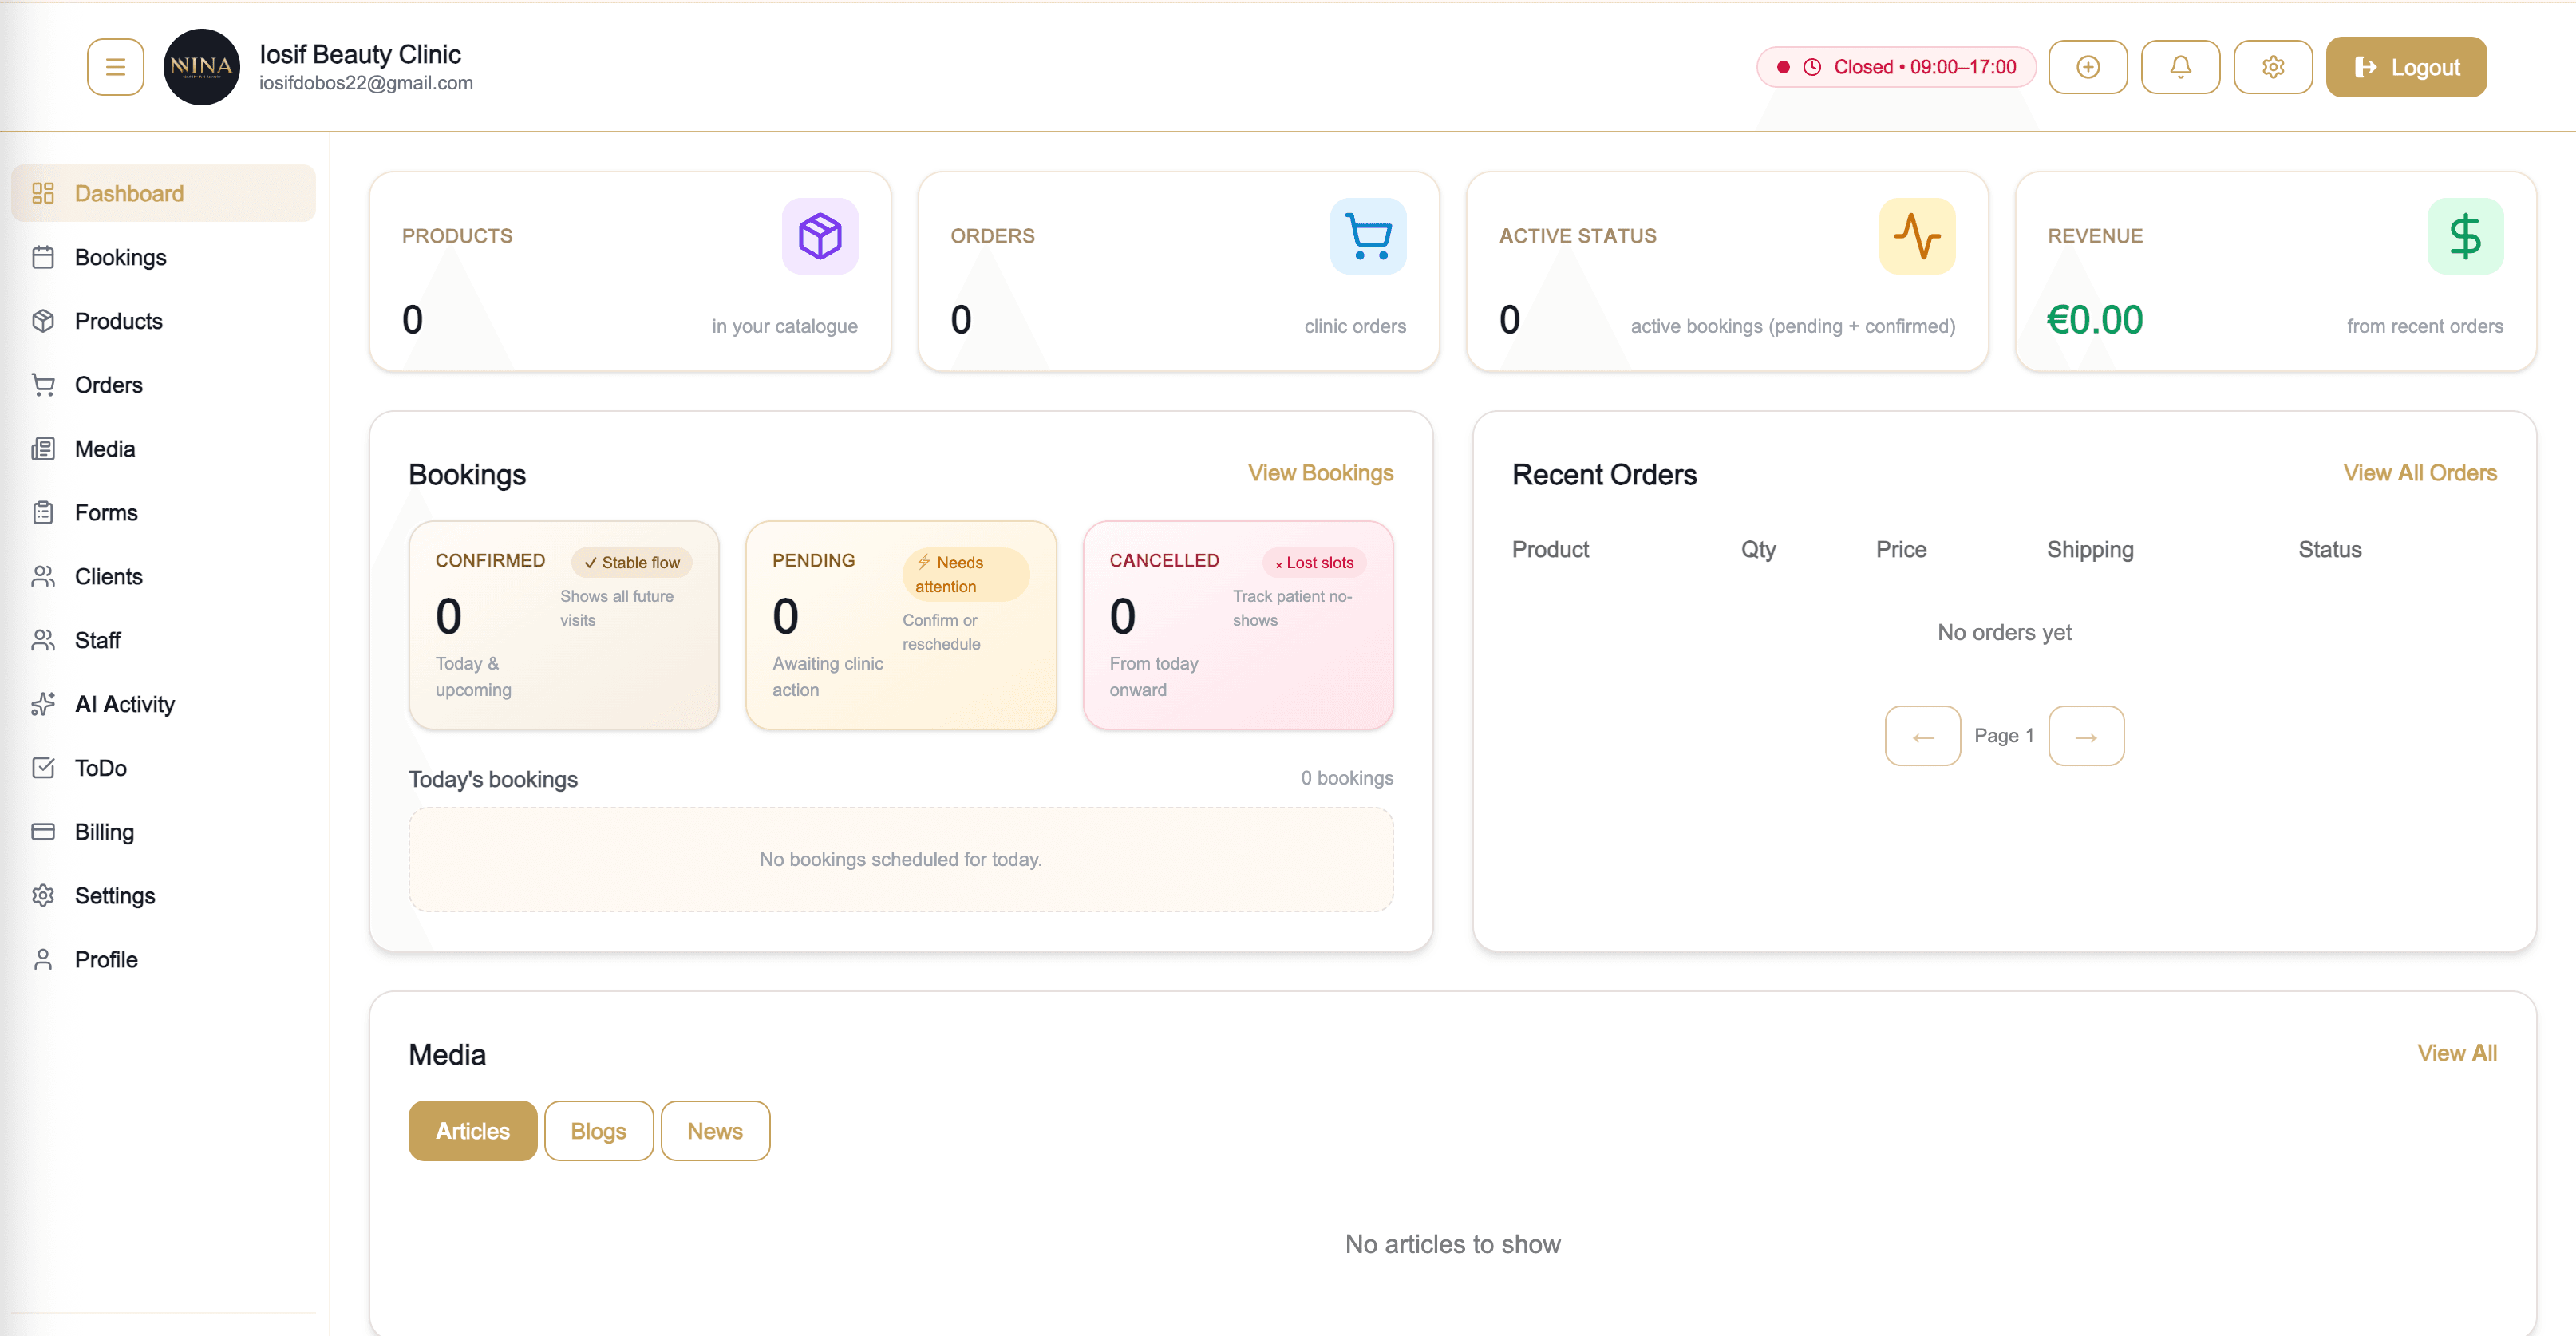The width and height of the screenshot is (2576, 1336).
Task: Click the Media sidebar icon
Action: pos(44,448)
